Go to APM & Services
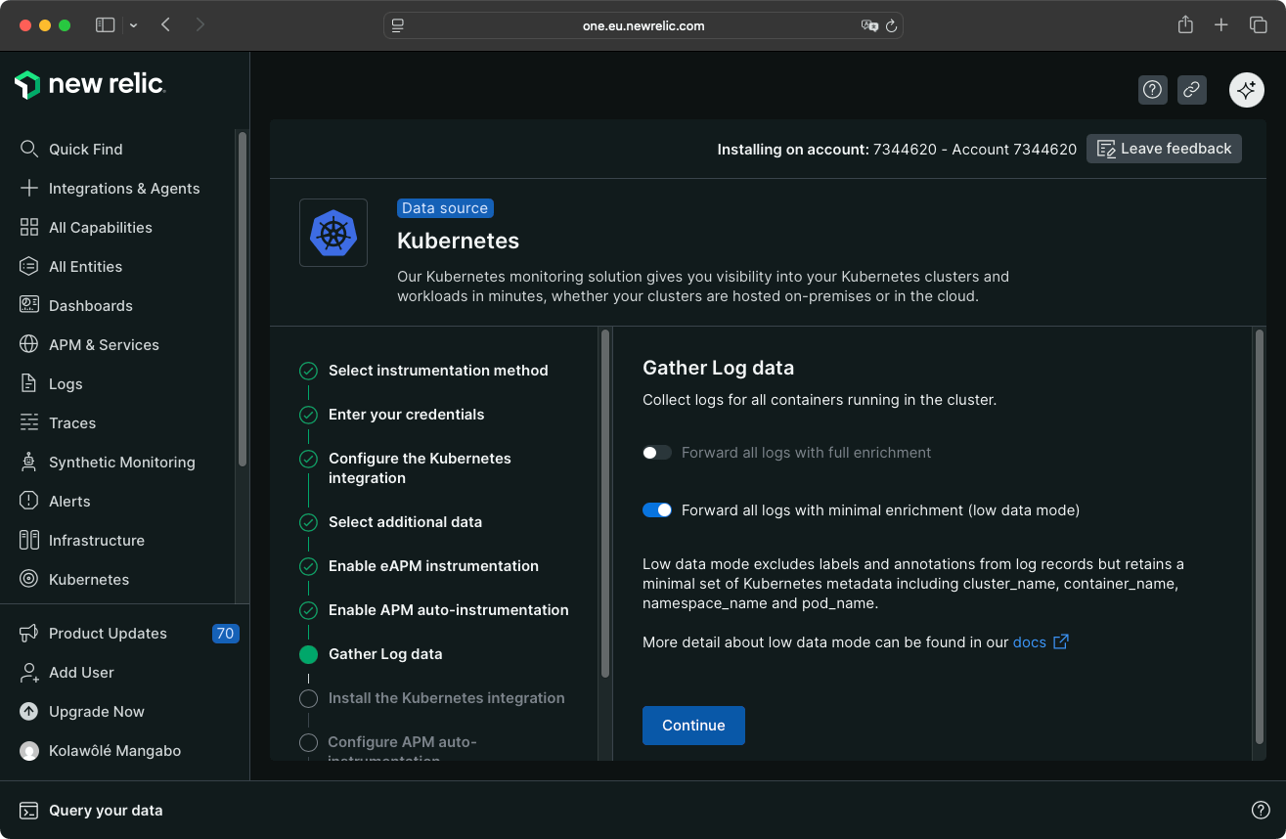 click(105, 344)
